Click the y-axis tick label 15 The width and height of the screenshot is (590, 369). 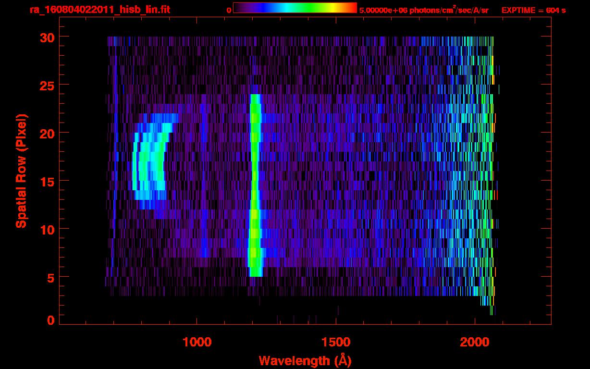pos(46,181)
